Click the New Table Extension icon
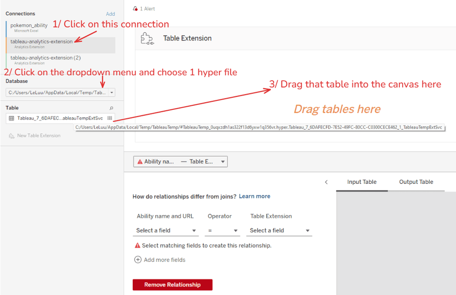The height and width of the screenshot is (295, 456). pyautogui.click(x=11, y=136)
